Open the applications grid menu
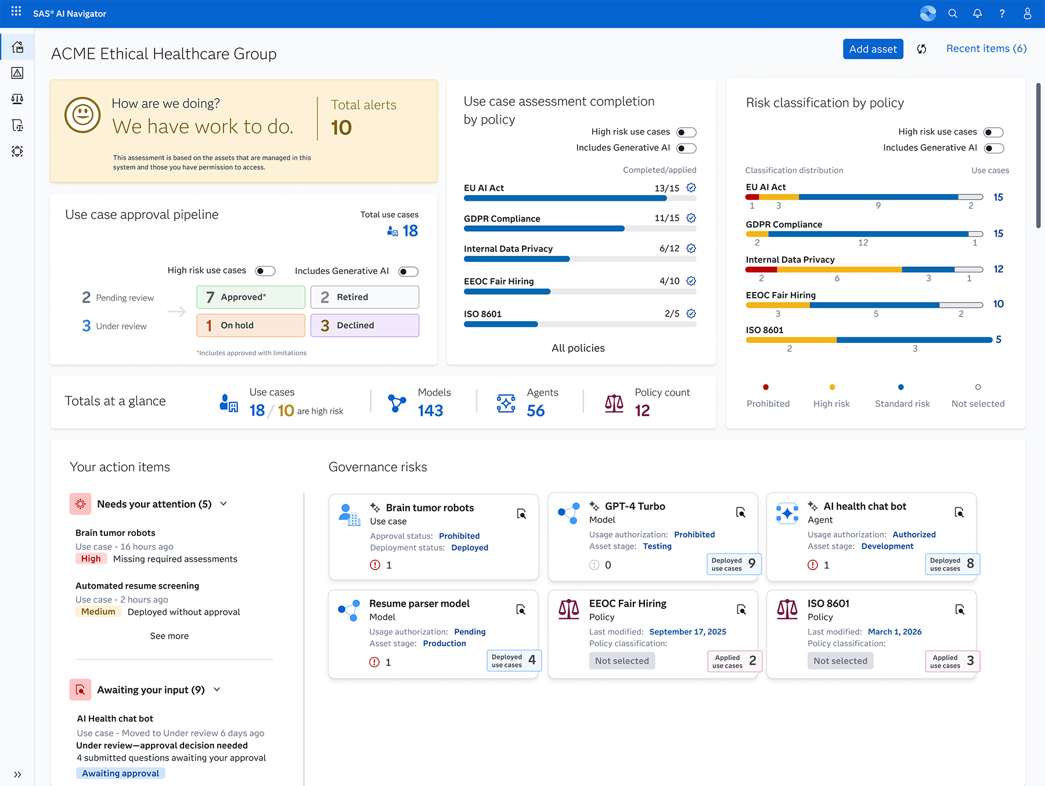 pyautogui.click(x=16, y=12)
